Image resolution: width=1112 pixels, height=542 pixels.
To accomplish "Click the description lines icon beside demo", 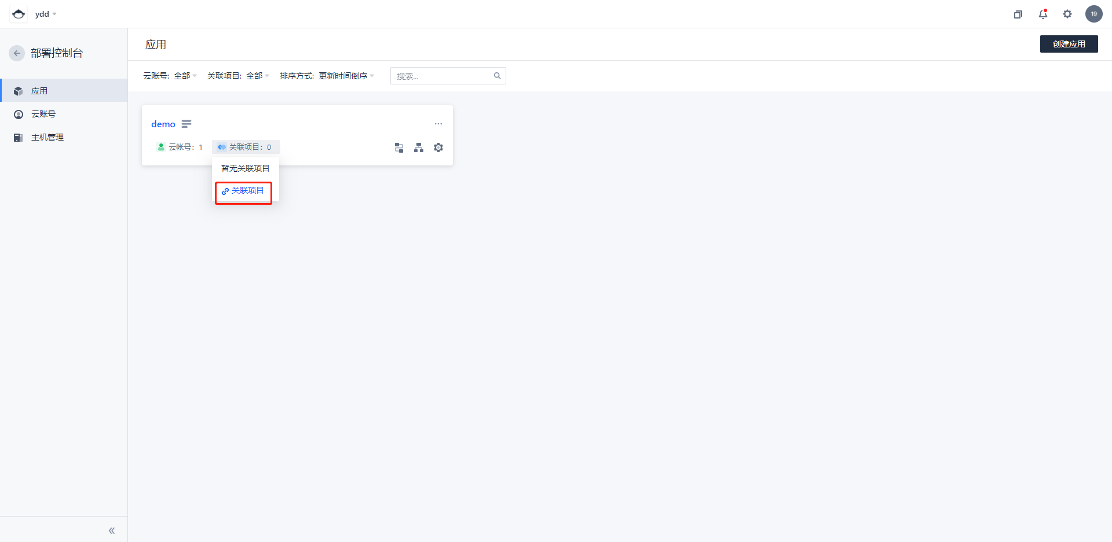I will point(186,124).
